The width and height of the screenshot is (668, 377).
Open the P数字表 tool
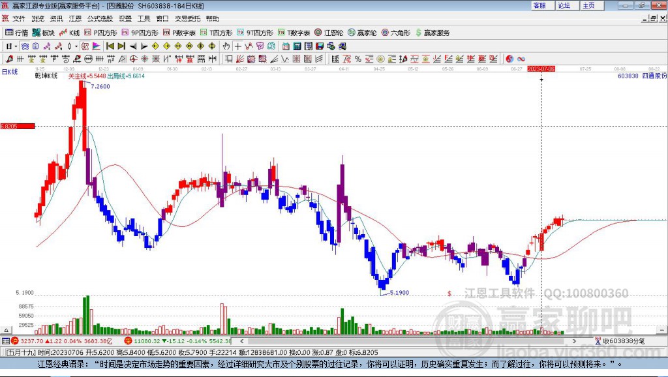[179, 33]
